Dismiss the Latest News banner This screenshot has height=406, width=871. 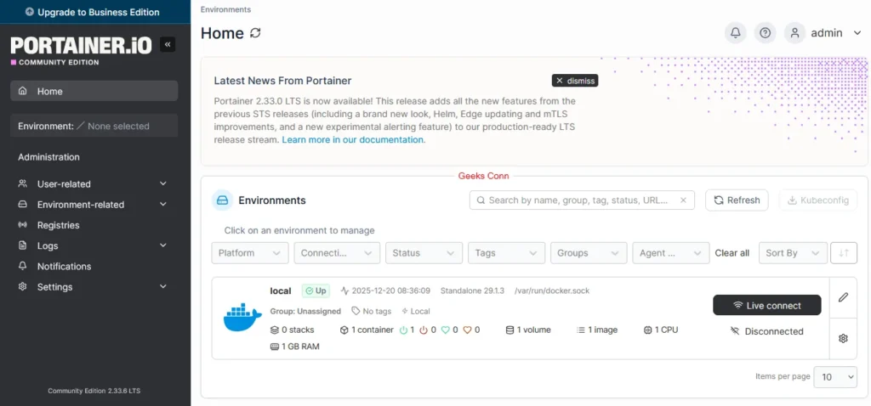[x=575, y=81]
